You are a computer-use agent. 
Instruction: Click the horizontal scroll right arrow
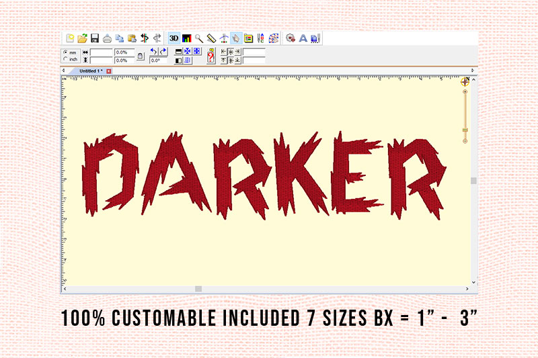[x=467, y=289]
